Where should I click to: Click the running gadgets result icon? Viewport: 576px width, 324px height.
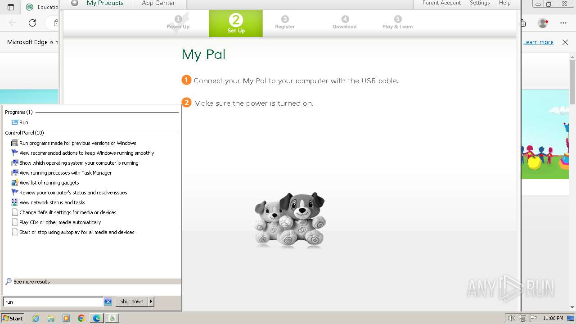pos(15,183)
